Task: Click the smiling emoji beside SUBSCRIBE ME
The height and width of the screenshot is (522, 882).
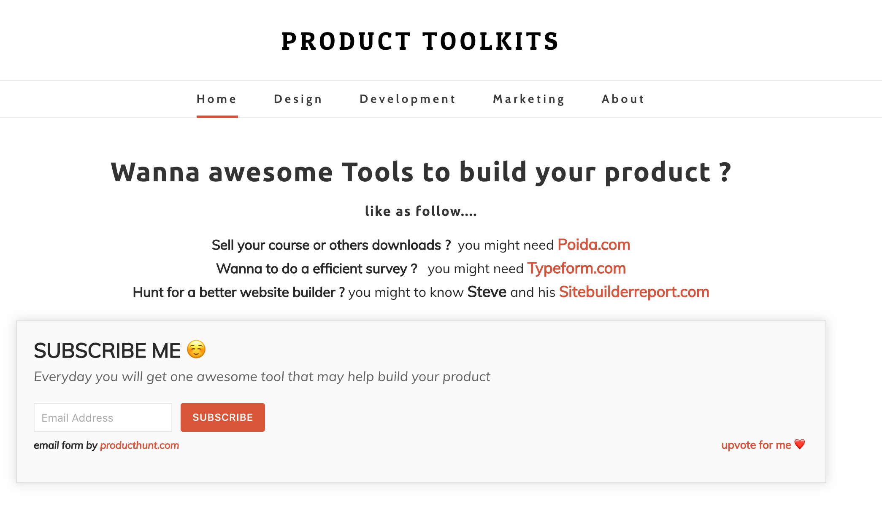Action: click(196, 350)
